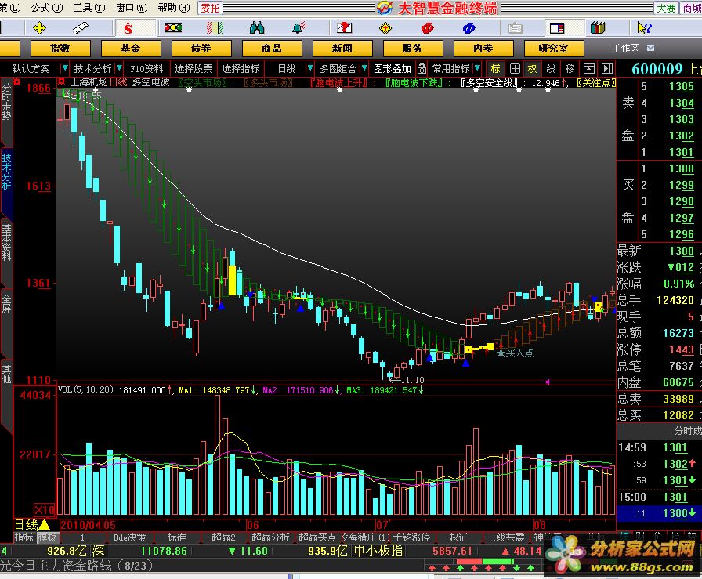
Task: Click the red gear icon before 上海机场
Action: pyautogui.click(x=62, y=82)
